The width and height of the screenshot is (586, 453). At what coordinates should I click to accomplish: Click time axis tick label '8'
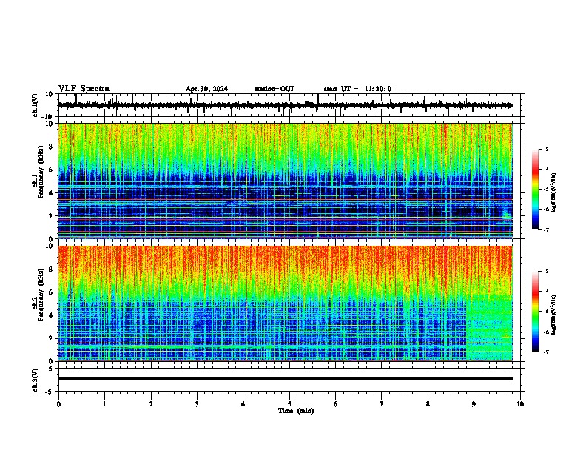pyautogui.click(x=428, y=404)
